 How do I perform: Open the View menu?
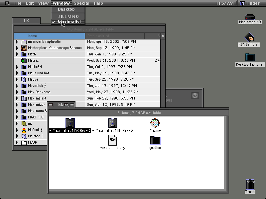pyautogui.click(x=43, y=3)
